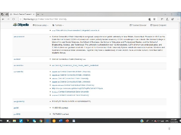The image size is (181, 135).
Task: Open the tab previews chevron
Action: 42,14
